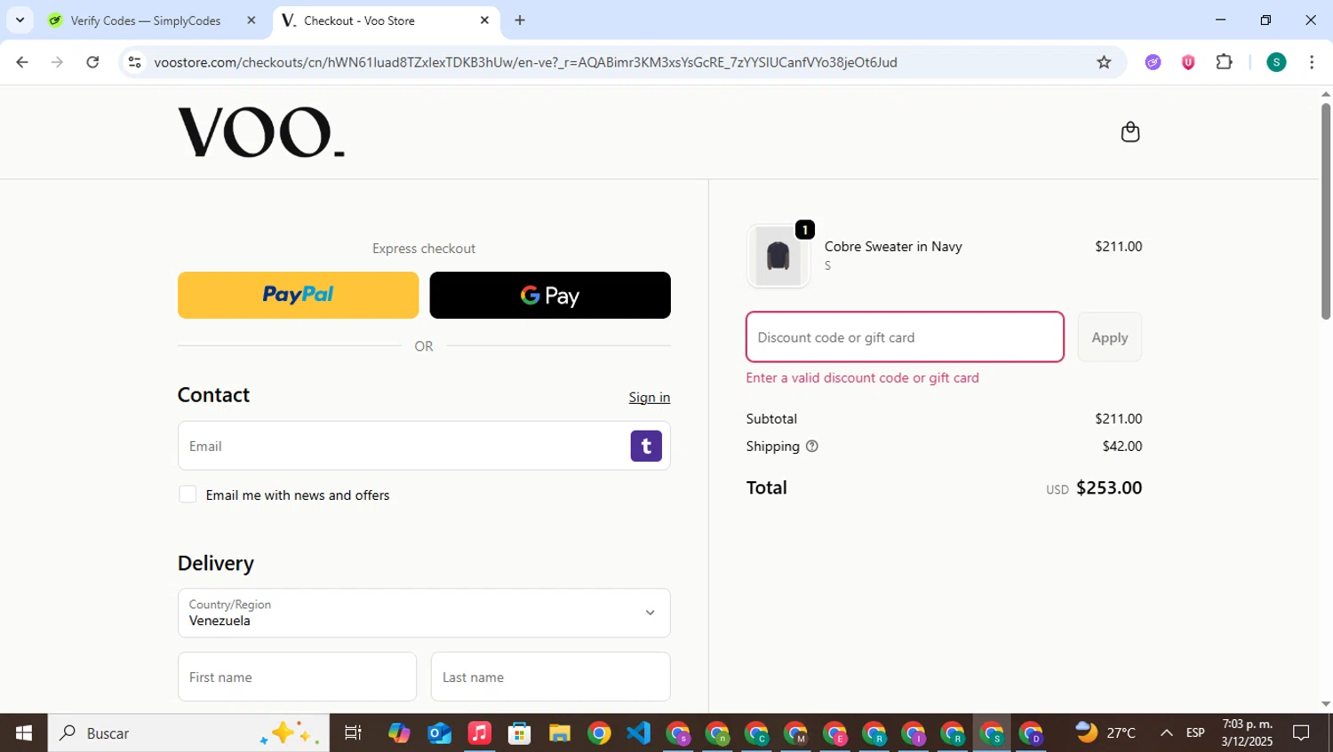Click the page vertical scrollbar thumb
This screenshot has height=752, width=1333.
click(1326, 211)
